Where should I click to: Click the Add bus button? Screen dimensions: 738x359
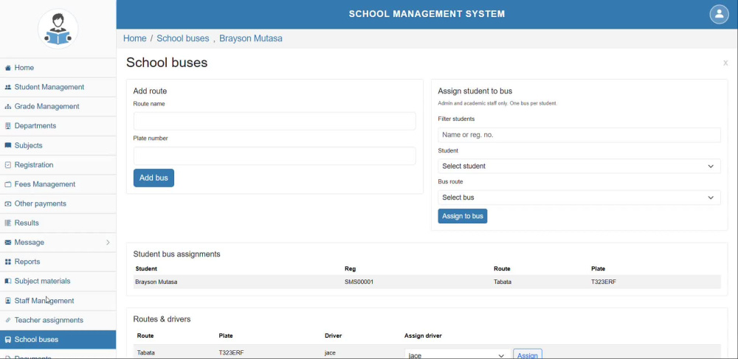tap(154, 178)
